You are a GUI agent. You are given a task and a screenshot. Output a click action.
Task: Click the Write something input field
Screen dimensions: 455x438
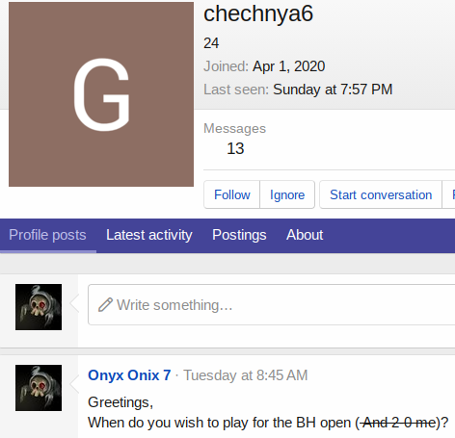click(272, 304)
